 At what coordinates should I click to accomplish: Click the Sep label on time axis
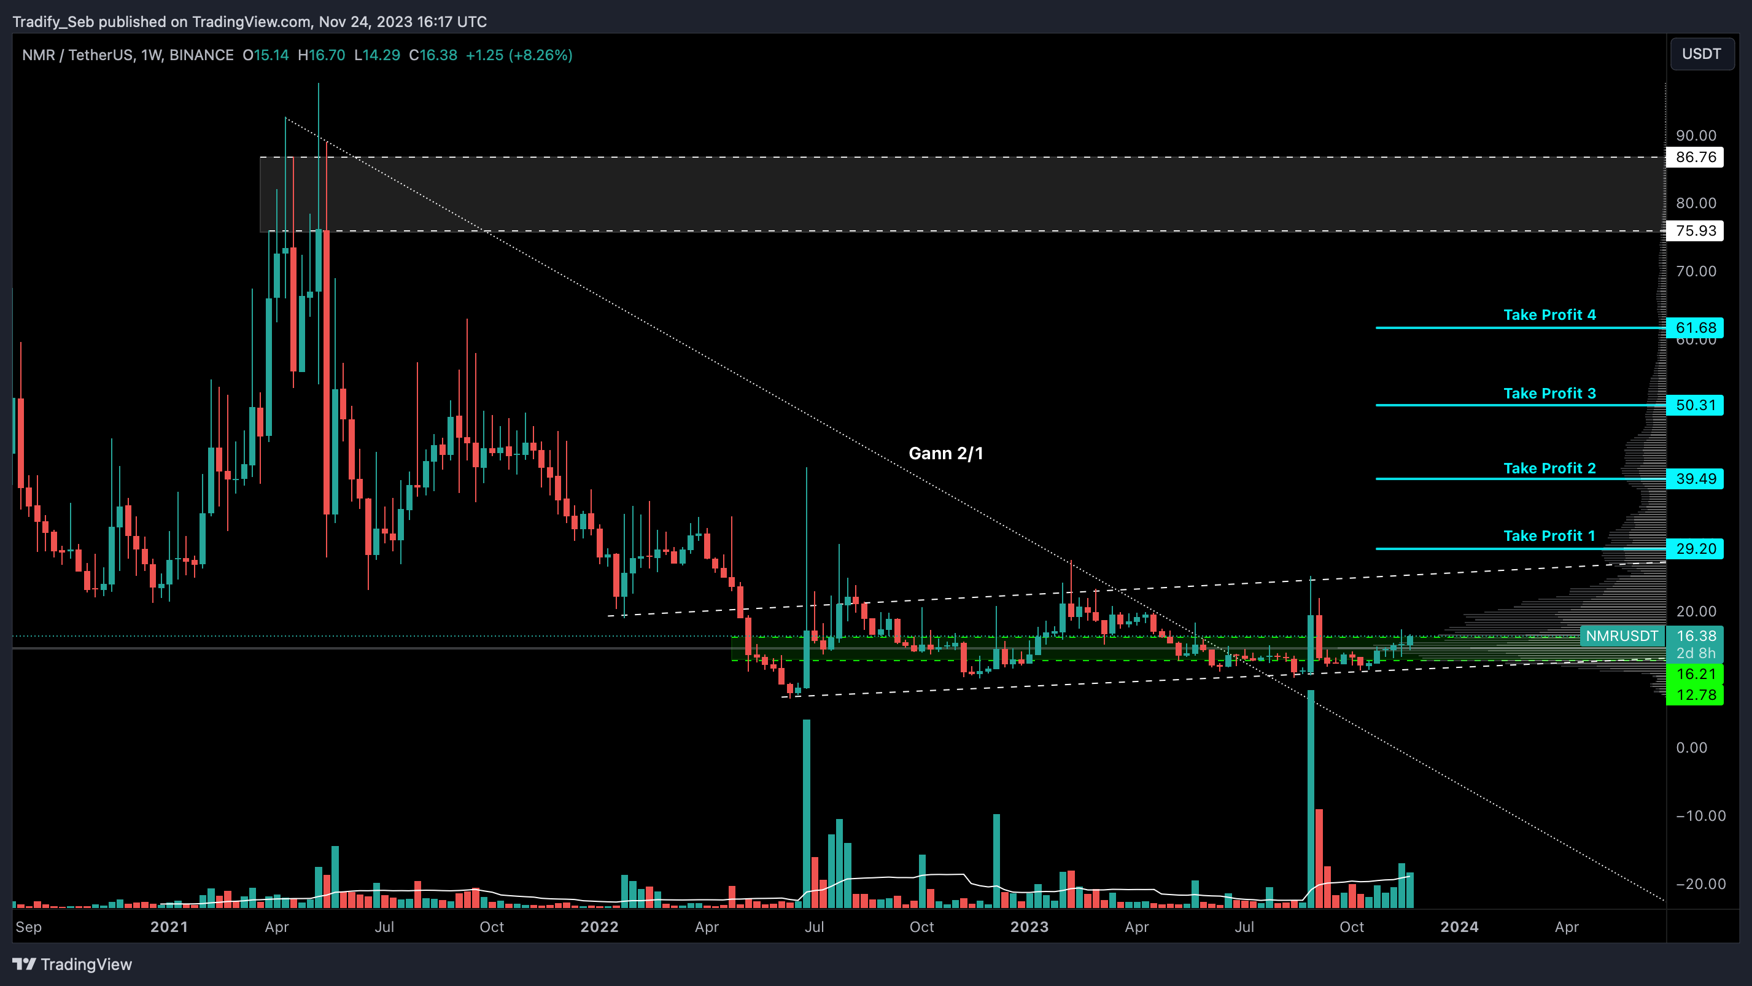pyautogui.click(x=29, y=927)
